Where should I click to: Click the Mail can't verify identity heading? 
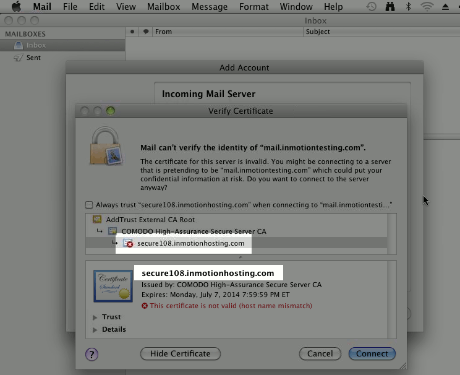(x=253, y=147)
